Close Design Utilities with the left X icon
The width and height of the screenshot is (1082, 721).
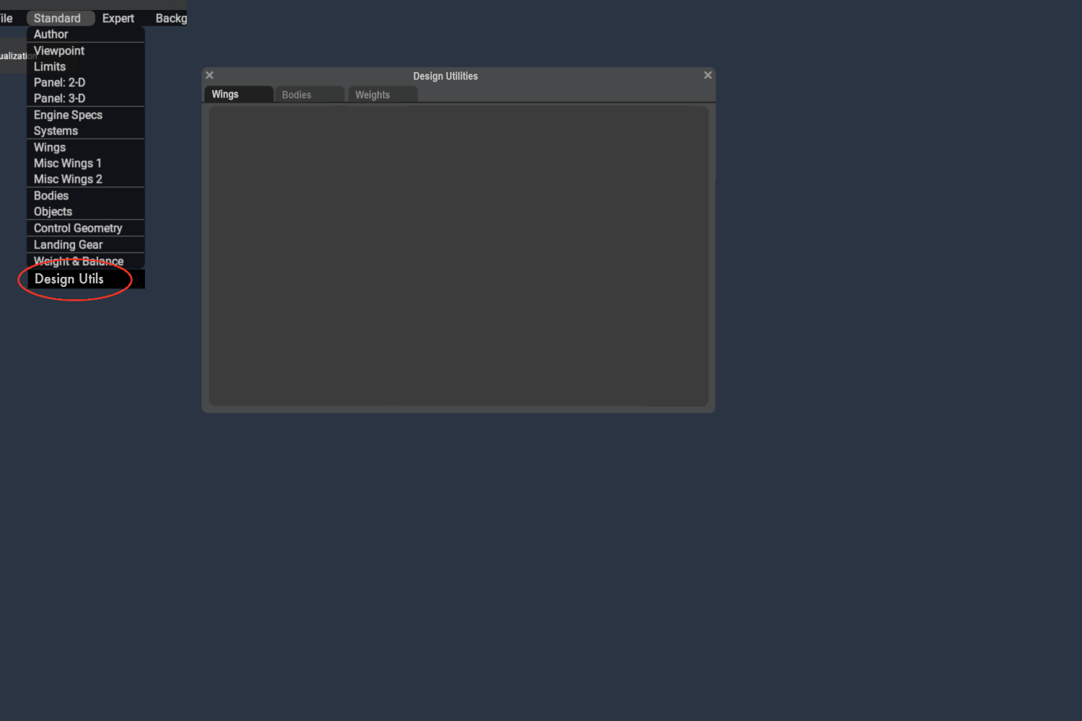pyautogui.click(x=210, y=75)
